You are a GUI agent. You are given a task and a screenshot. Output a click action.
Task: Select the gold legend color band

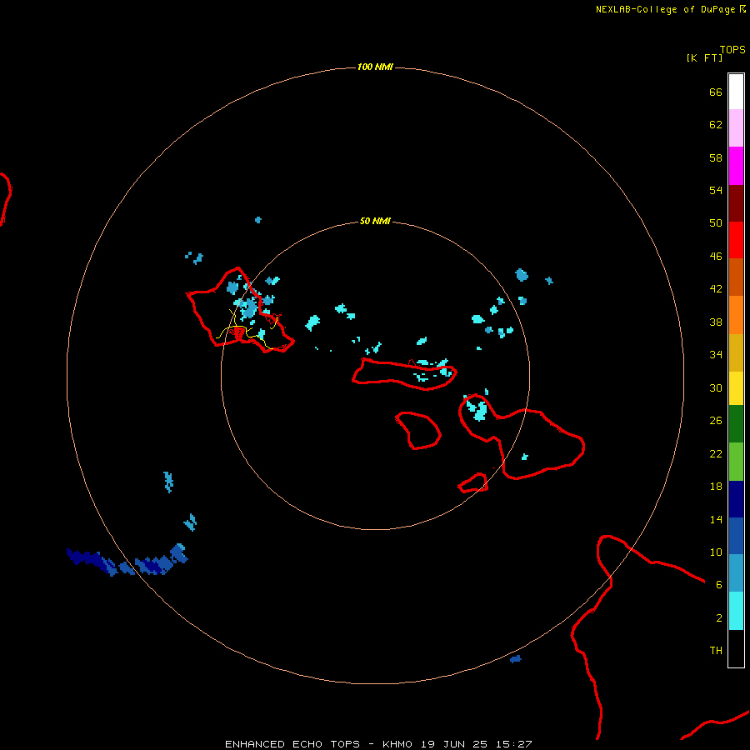[x=736, y=352]
